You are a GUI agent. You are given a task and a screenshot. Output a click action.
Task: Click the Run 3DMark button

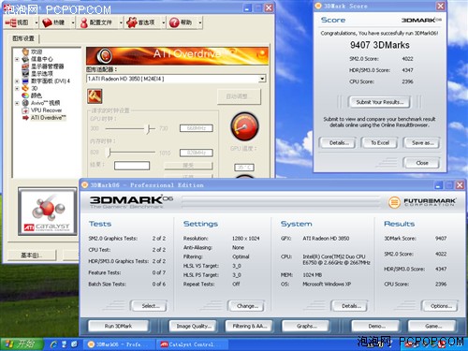[x=118, y=326]
